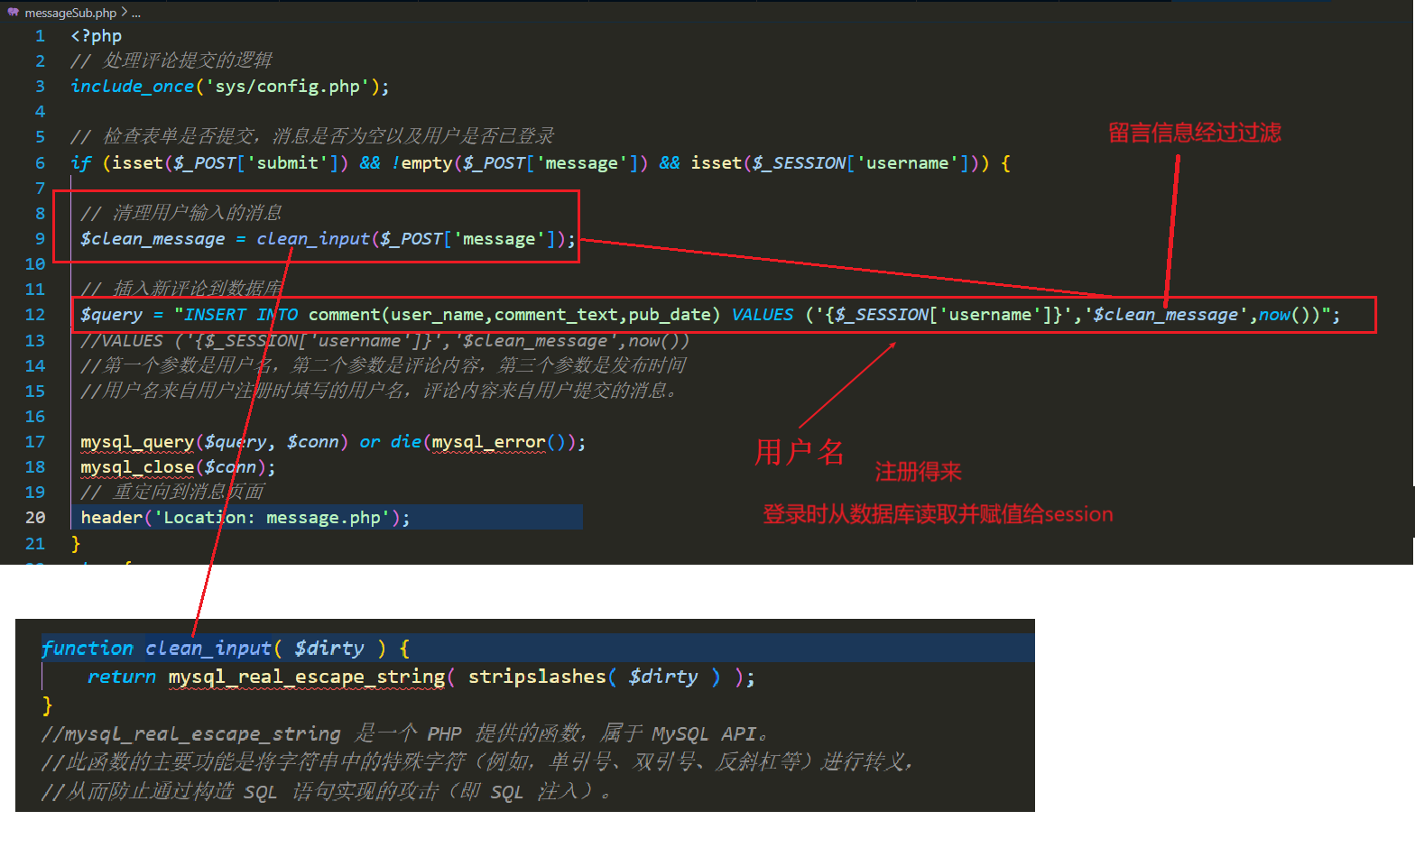
Task: Click the if keyword on line 6
Action: pos(80,163)
